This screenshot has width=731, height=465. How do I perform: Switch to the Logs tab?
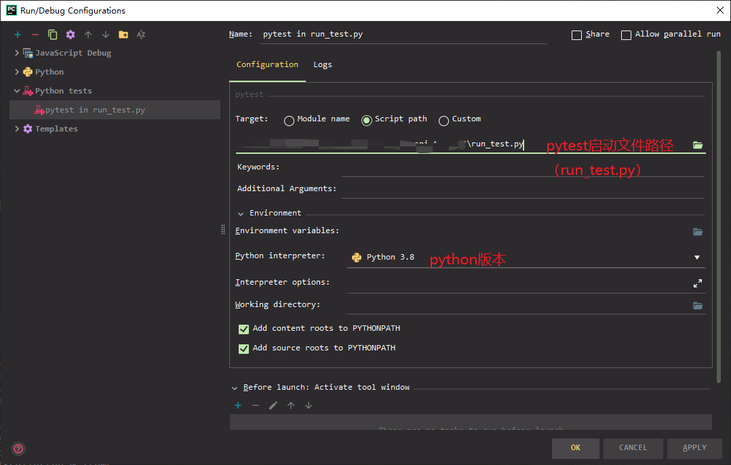coord(322,64)
